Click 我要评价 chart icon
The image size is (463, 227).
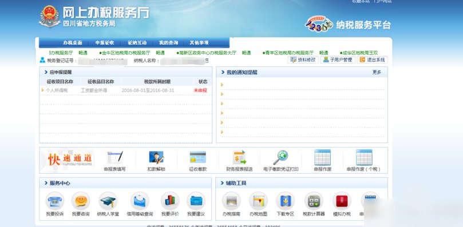(170, 201)
